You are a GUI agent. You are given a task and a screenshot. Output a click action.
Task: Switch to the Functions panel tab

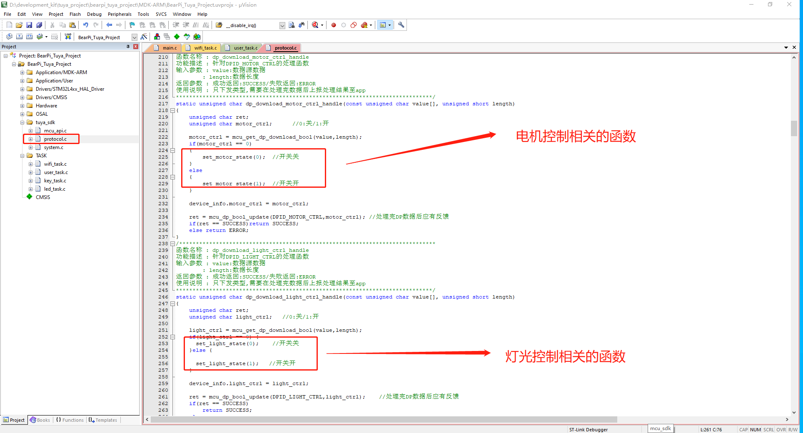(70, 420)
